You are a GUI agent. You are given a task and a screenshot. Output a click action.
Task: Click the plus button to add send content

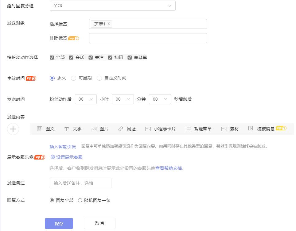pos(13,129)
